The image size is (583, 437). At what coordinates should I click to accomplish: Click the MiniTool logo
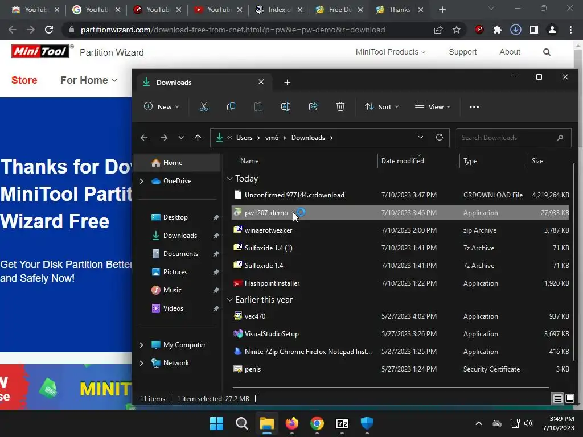tap(40, 51)
